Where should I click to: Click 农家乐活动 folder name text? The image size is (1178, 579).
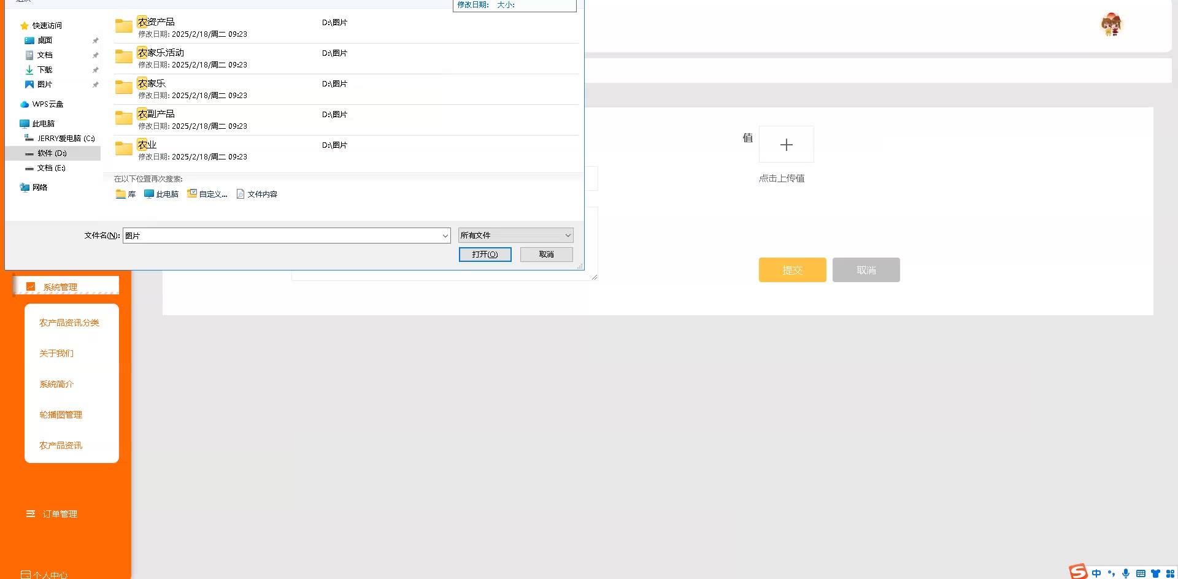tap(161, 53)
